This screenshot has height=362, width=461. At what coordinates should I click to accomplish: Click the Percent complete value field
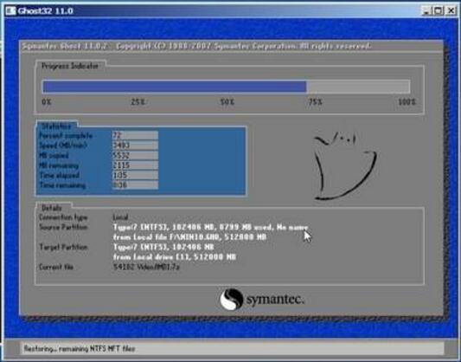pos(135,135)
